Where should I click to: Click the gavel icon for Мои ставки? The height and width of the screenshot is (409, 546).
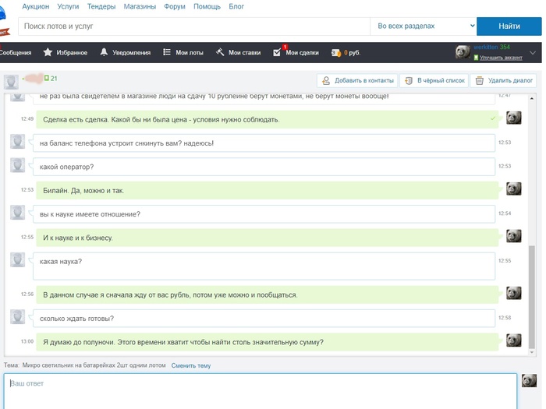(221, 53)
